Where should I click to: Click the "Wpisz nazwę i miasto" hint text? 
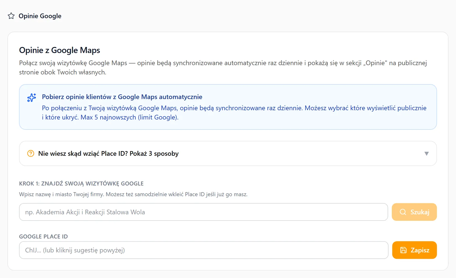click(133, 194)
